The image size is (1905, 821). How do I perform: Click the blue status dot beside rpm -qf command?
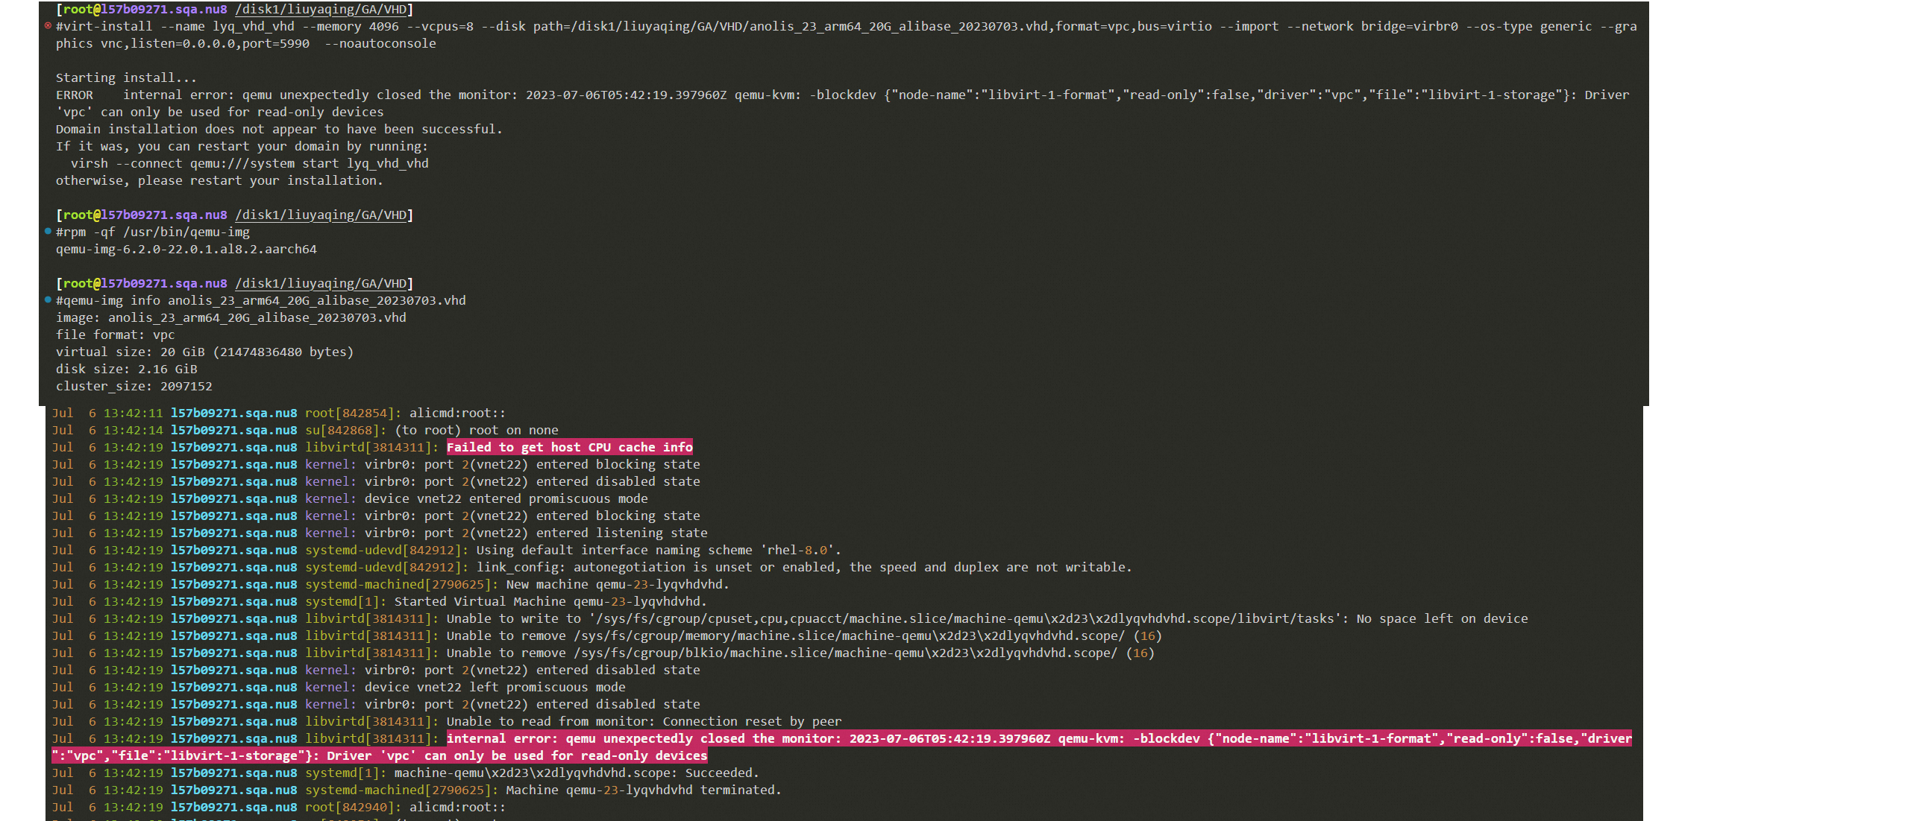pyautogui.click(x=48, y=232)
